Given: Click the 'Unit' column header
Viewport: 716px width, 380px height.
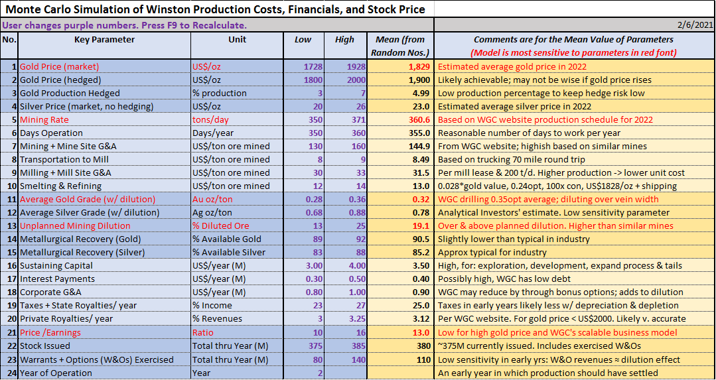Looking at the screenshot, I should click(237, 46).
